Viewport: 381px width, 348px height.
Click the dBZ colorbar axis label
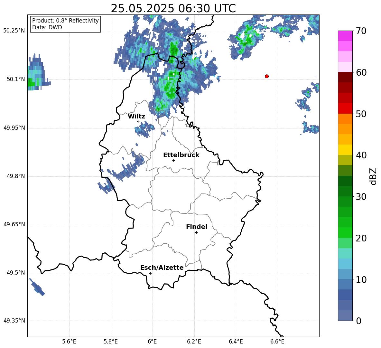point(374,176)
